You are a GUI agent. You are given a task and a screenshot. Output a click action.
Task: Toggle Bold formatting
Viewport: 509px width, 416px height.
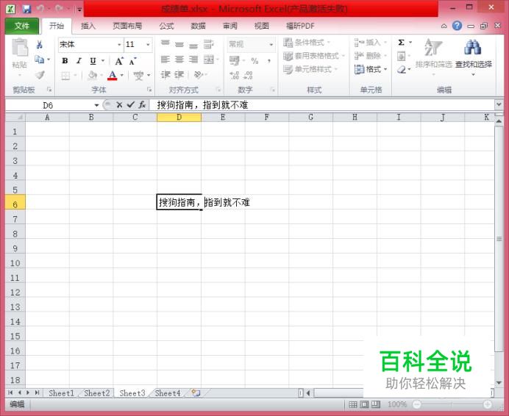[x=65, y=61]
